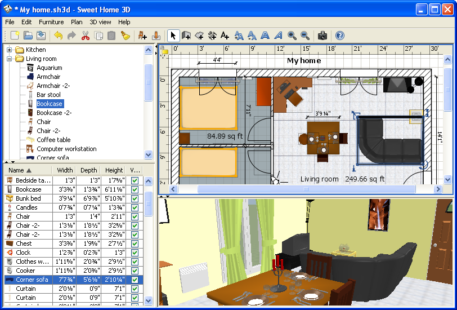Viewport: 457px width, 310px height.
Task: Select Coffee table in the furniture catalog
Action: (53, 140)
